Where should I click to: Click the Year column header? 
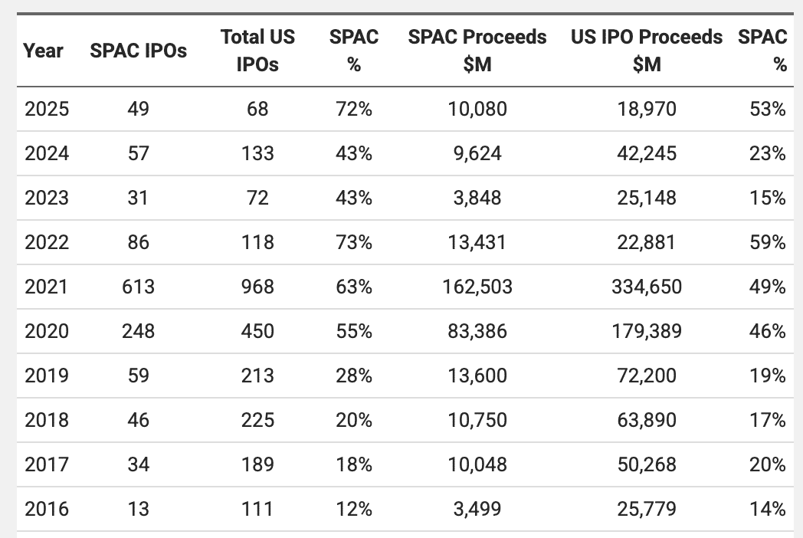click(x=43, y=51)
